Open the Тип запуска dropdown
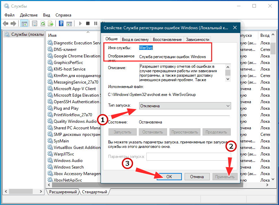Viewport: 279px width, 205px height. click(185, 106)
